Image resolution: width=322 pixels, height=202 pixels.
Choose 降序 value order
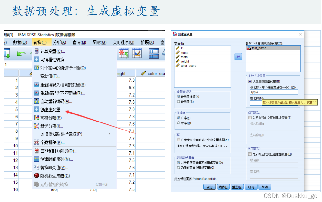click(x=179, y=123)
